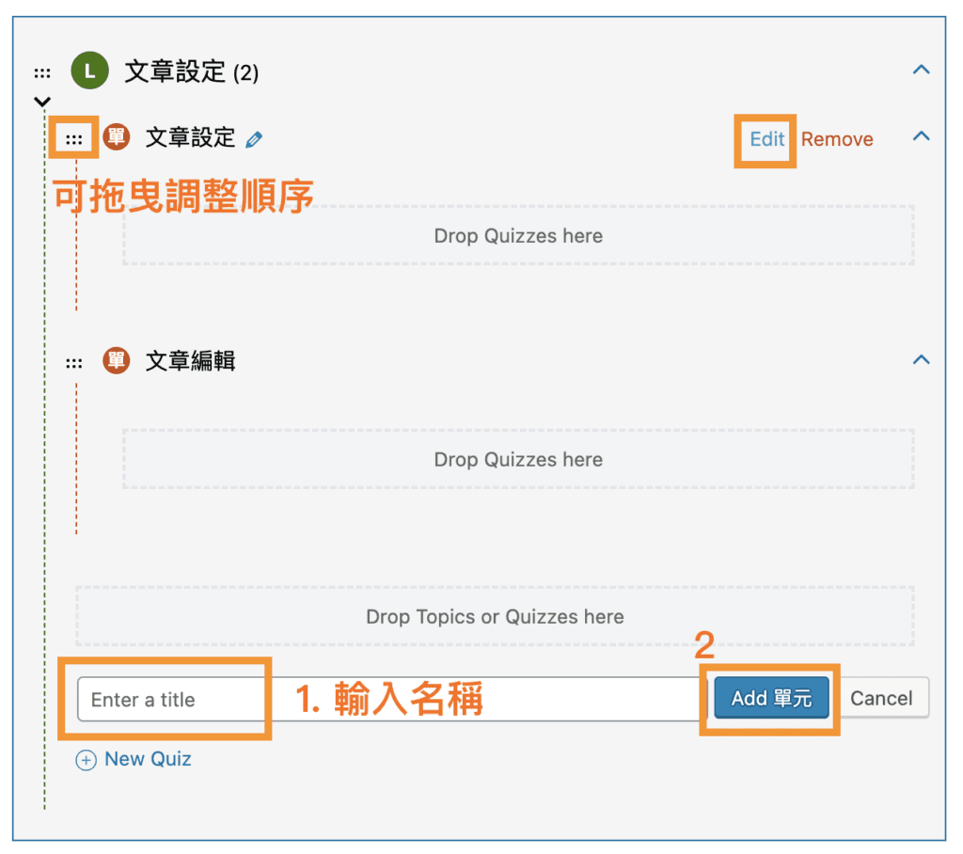Click the green lesson icon beside 文章設定 (2)
The width and height of the screenshot is (963, 854).
pyautogui.click(x=89, y=71)
